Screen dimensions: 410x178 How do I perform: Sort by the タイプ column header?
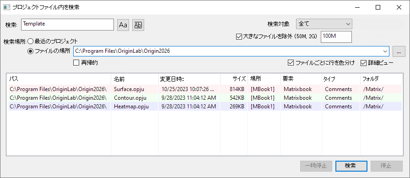341,79
